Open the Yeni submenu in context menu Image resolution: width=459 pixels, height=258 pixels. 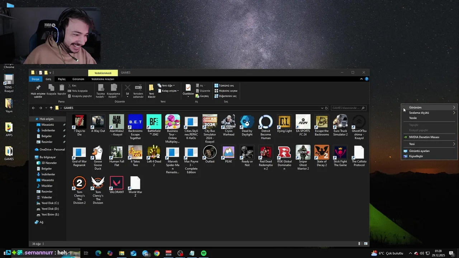click(x=429, y=144)
